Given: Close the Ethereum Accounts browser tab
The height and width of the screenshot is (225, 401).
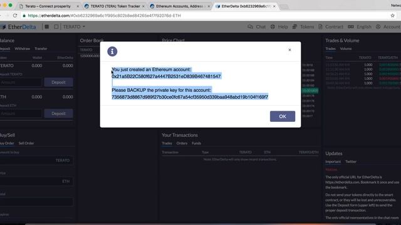Looking at the screenshot, I should click(x=209, y=6).
